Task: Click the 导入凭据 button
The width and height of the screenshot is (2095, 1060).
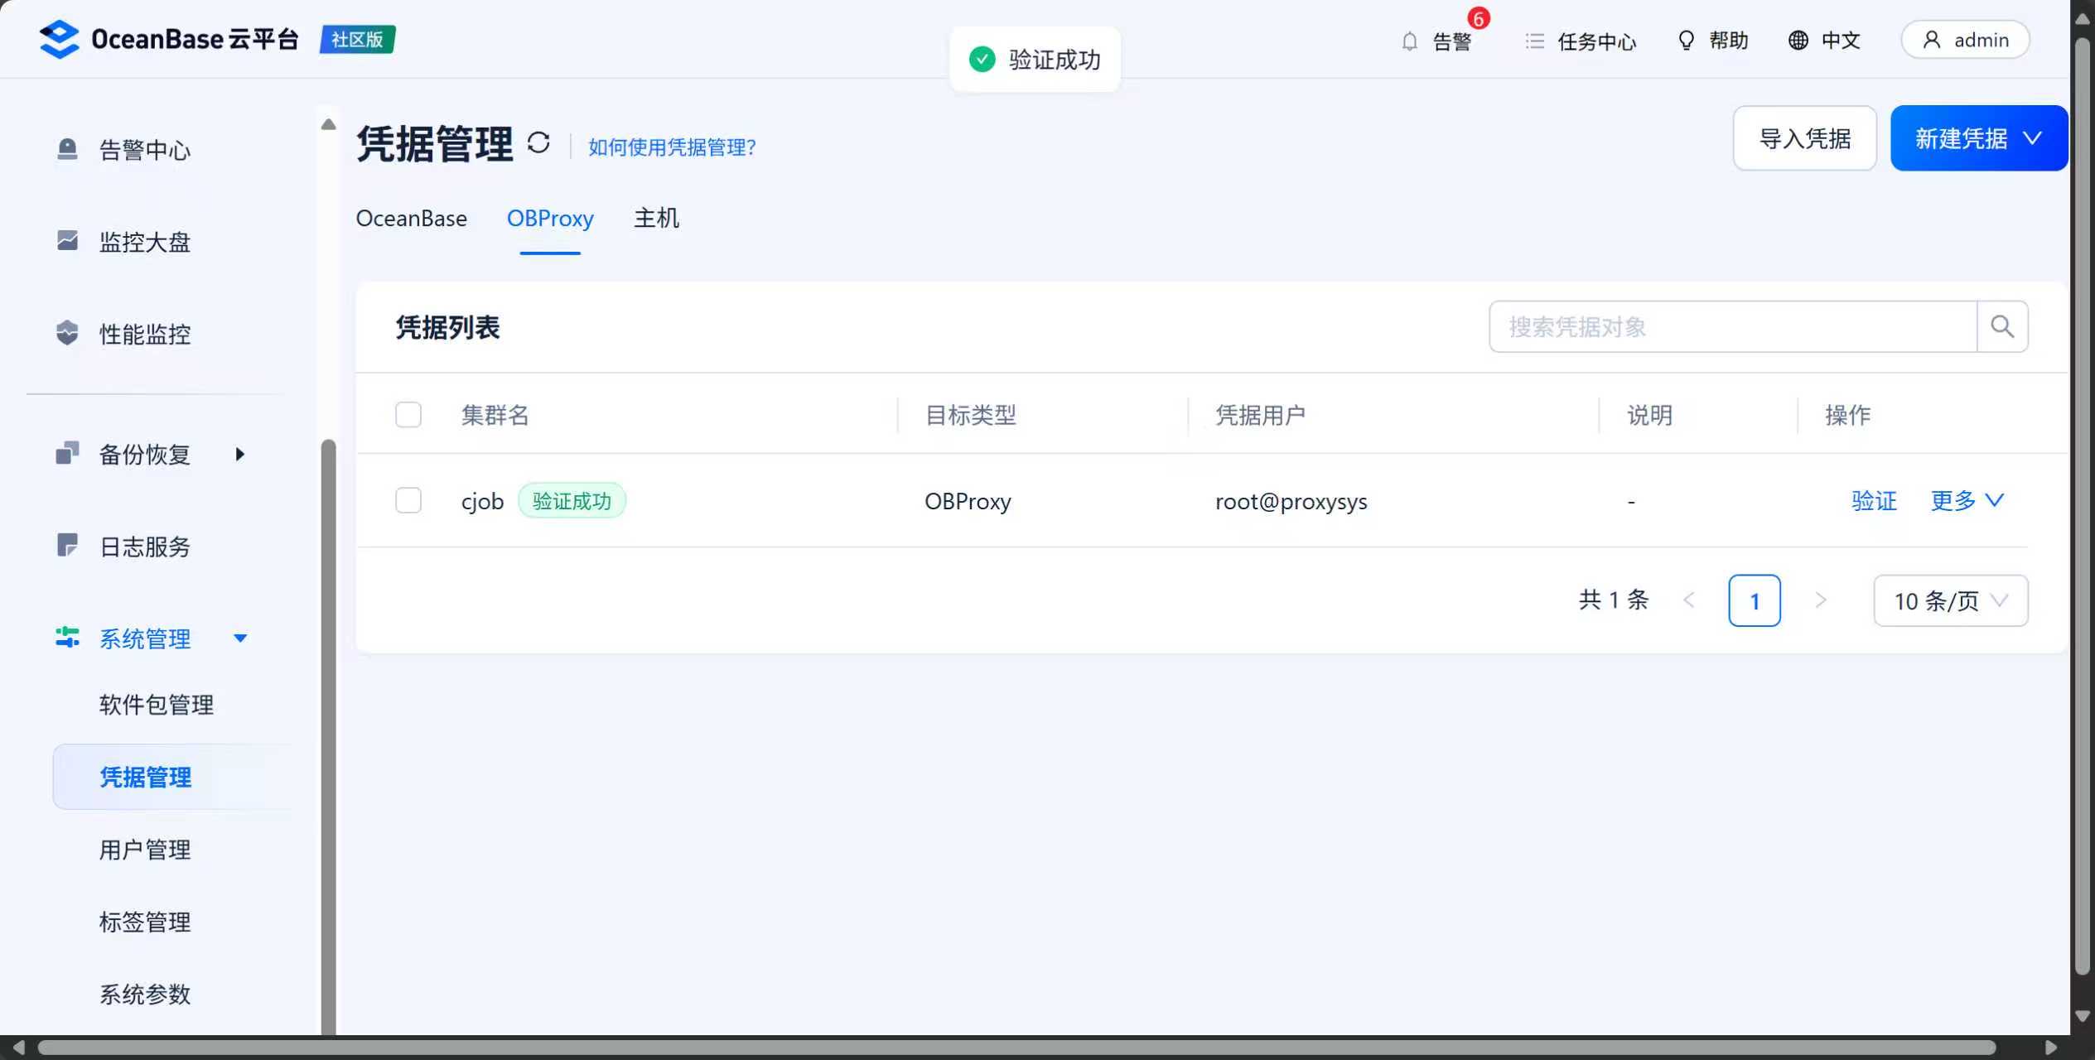Action: point(1804,138)
